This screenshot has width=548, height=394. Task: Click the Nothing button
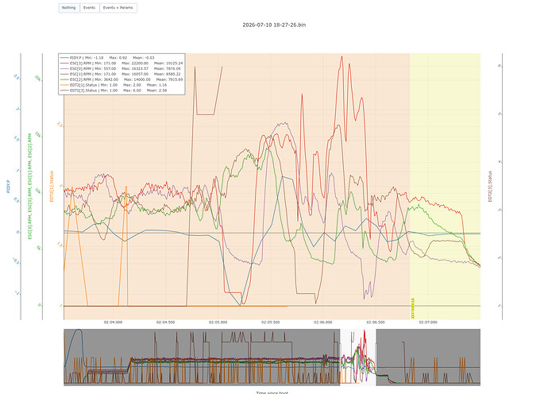[x=69, y=8]
